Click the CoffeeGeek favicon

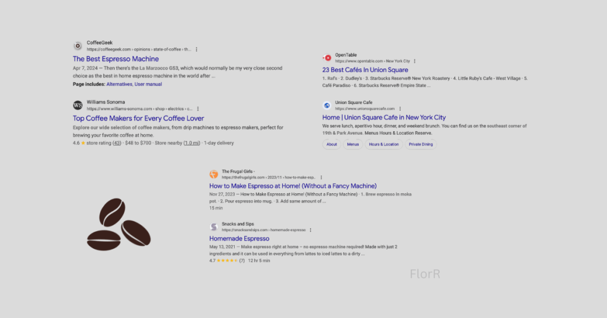click(x=78, y=46)
